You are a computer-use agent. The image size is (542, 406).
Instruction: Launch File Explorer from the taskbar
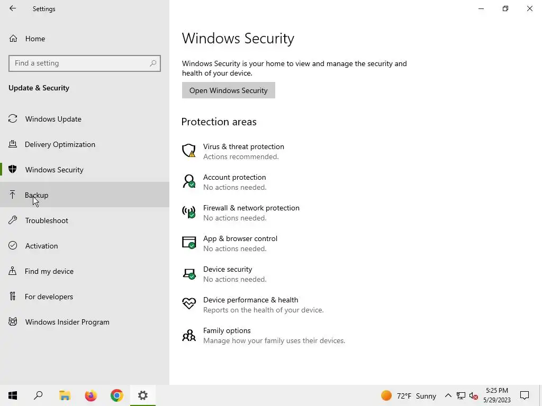point(65,395)
